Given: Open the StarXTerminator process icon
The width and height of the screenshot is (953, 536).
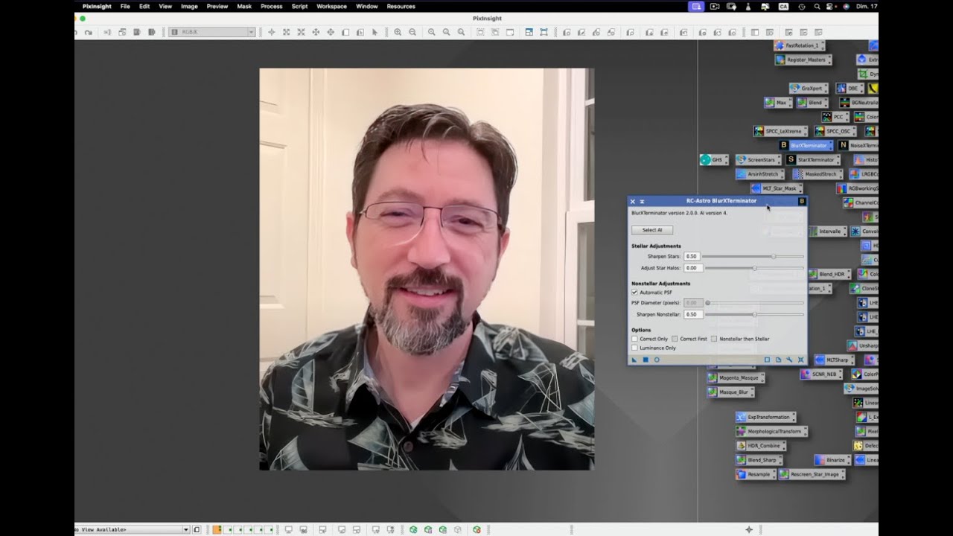Looking at the screenshot, I should tap(813, 159).
